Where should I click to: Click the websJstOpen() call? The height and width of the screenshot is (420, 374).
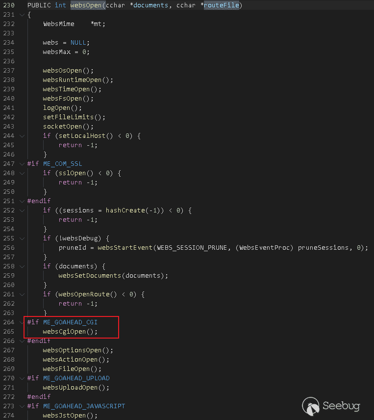coord(71,416)
